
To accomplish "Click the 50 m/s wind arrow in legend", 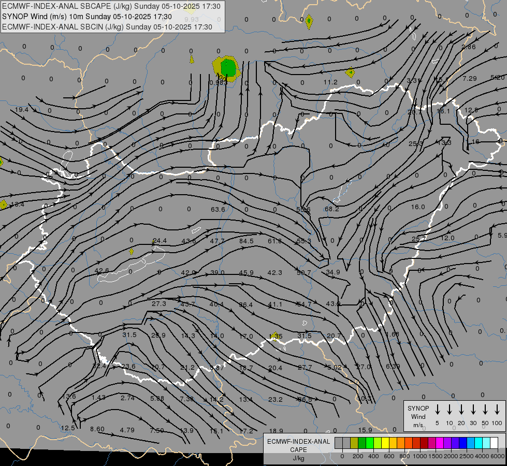I will coord(485,410).
